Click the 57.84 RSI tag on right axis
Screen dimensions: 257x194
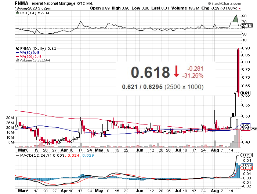(247, 26)
